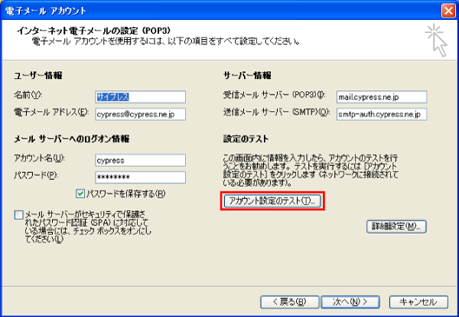The width and height of the screenshot is (459, 317).
Task: Click the サーバー情報 section heading
Action: [x=247, y=76]
